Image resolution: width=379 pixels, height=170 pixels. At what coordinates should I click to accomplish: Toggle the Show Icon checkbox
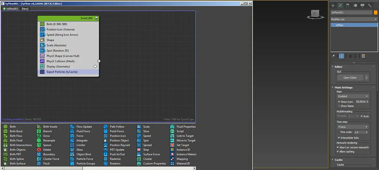pyautogui.click(x=339, y=102)
